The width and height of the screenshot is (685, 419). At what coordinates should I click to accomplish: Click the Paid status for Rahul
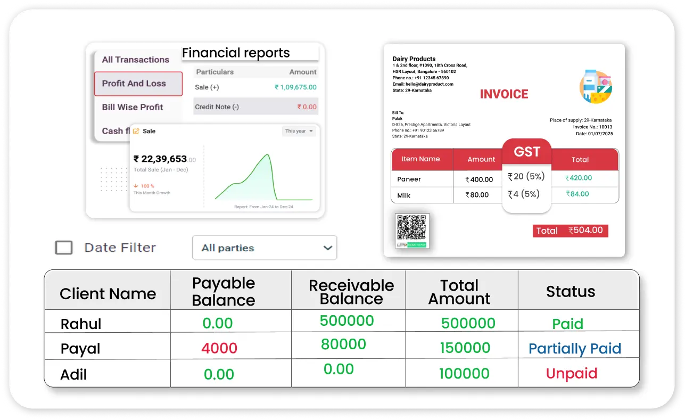567,324
